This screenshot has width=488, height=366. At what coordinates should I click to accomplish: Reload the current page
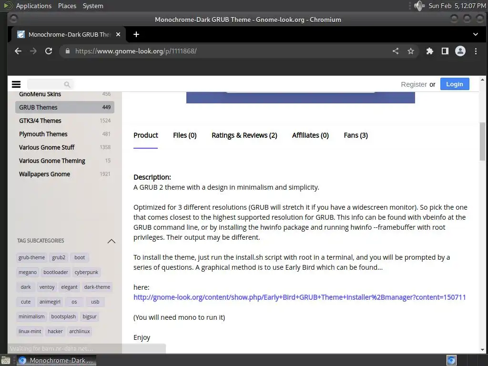coord(49,51)
